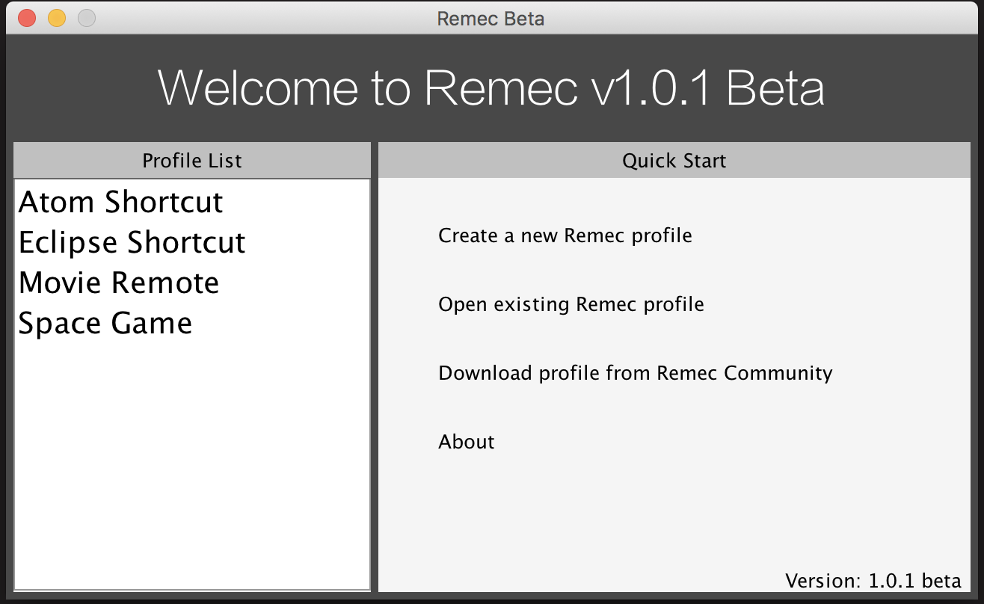Select the Eclipse Shortcut profile
The width and height of the screenshot is (984, 604).
click(192, 242)
